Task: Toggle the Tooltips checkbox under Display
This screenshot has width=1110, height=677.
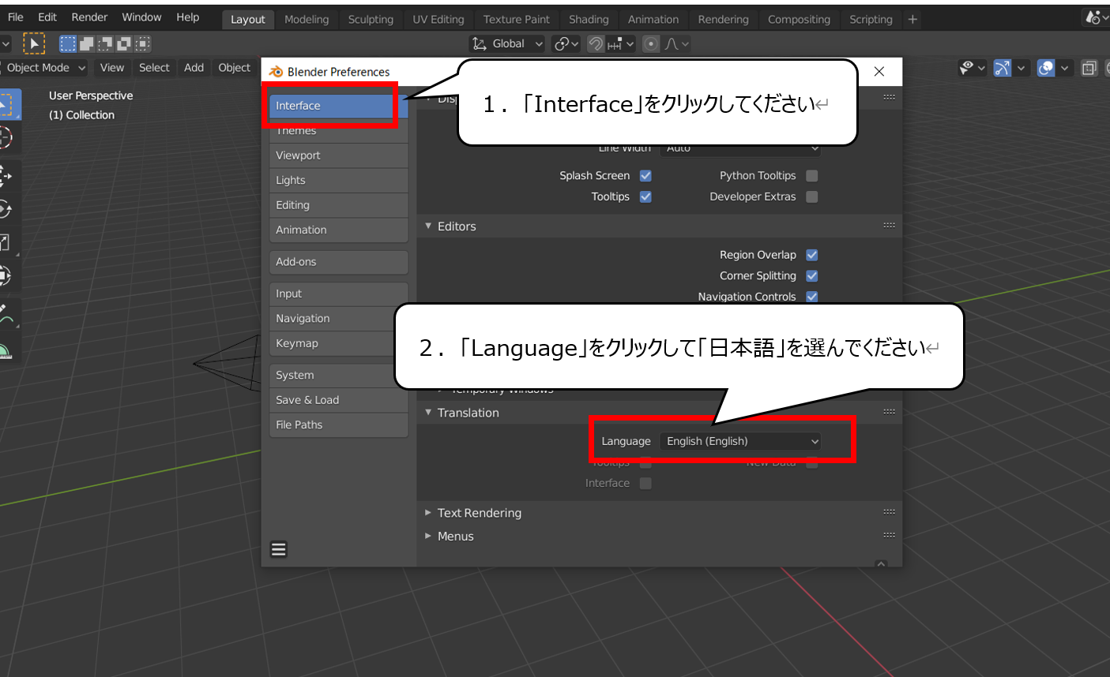Action: click(645, 196)
